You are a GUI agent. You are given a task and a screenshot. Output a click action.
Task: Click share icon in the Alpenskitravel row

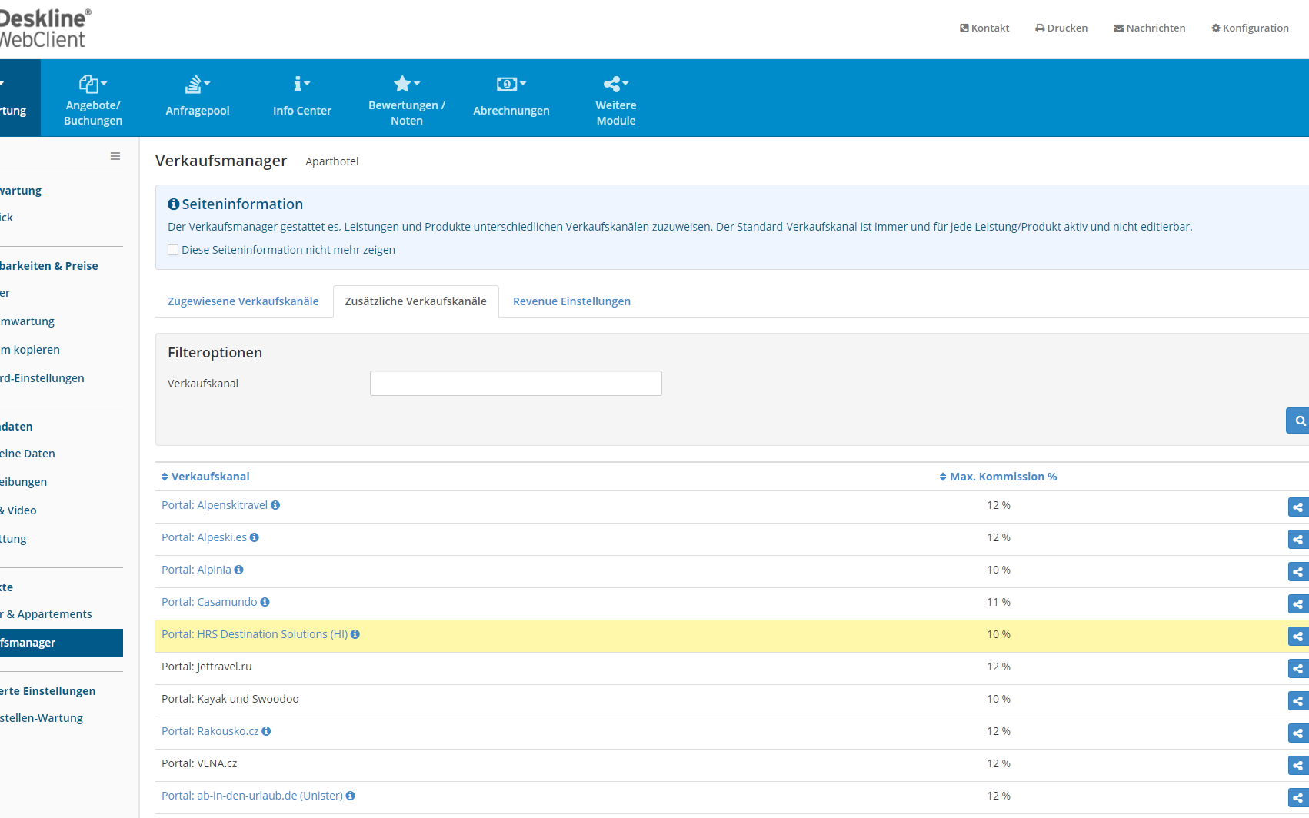(x=1297, y=507)
